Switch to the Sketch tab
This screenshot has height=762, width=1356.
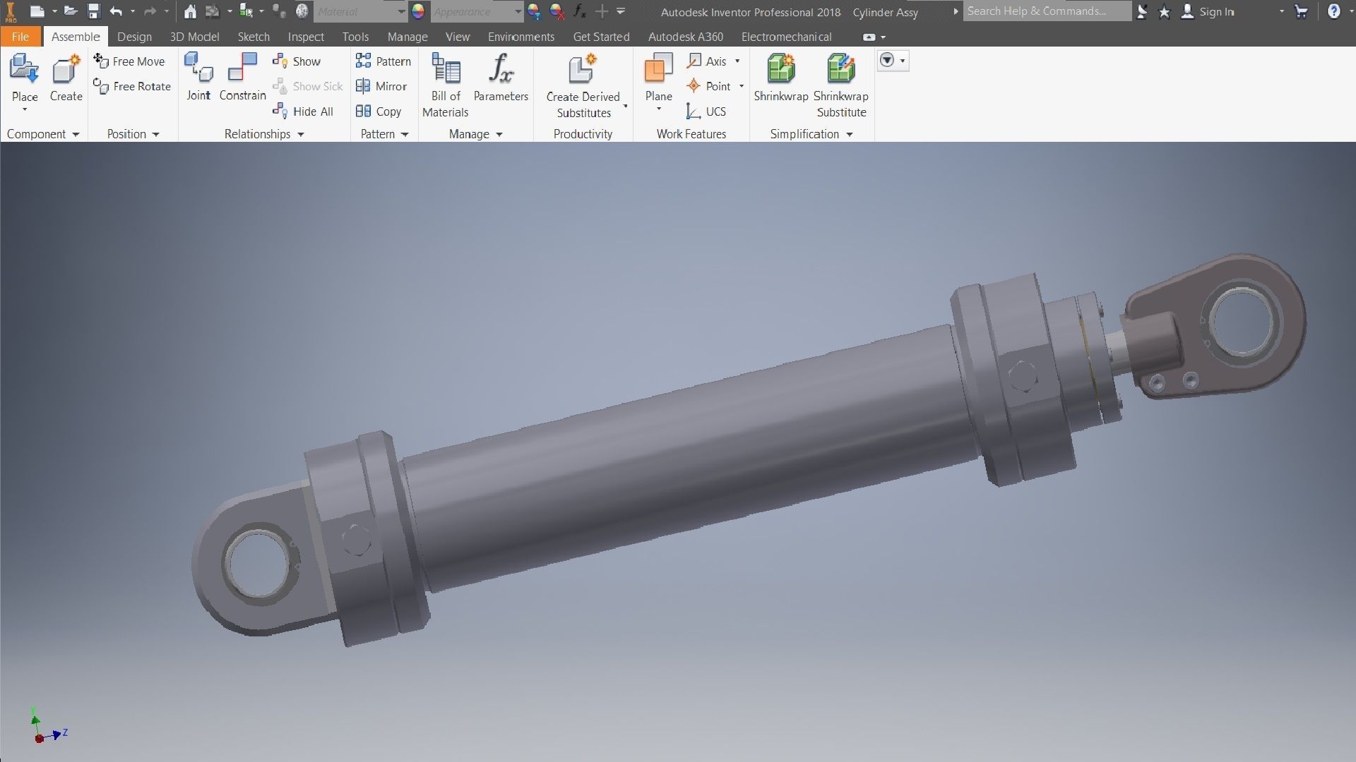click(254, 37)
